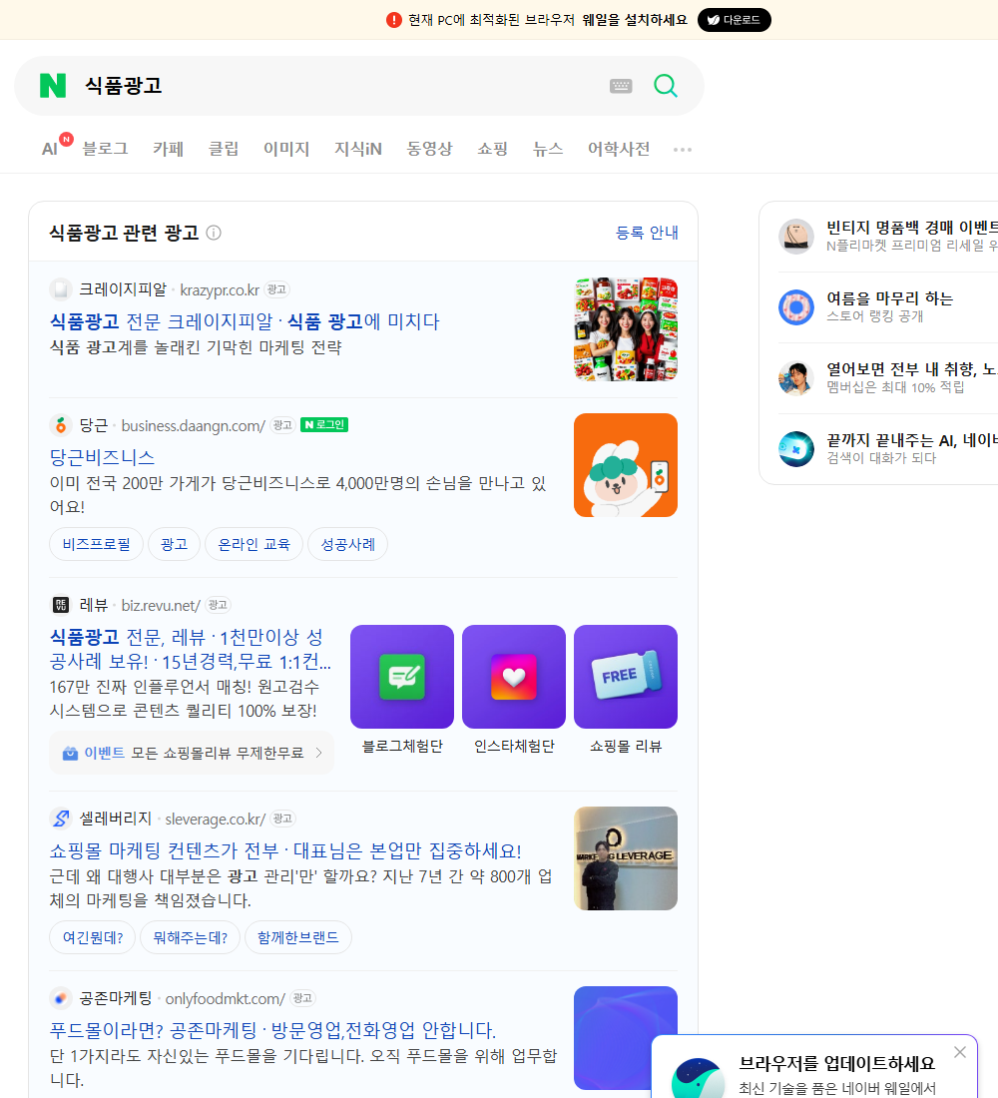
Task: Click the green magnifier search icon
Action: click(x=666, y=86)
